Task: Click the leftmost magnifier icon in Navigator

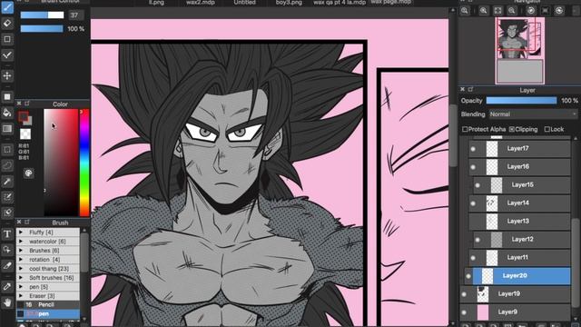Action: pyautogui.click(x=465, y=11)
